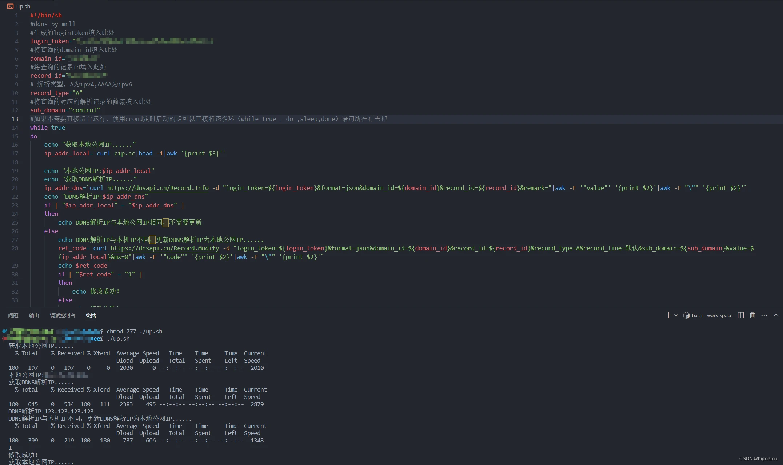Click 'record_type="A"' in the editor
Image resolution: width=783 pixels, height=465 pixels.
click(x=56, y=93)
